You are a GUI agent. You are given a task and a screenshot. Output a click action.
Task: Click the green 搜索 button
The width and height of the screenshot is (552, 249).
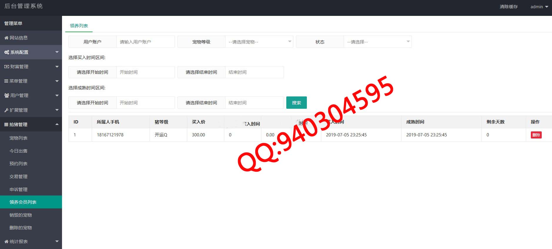296,103
